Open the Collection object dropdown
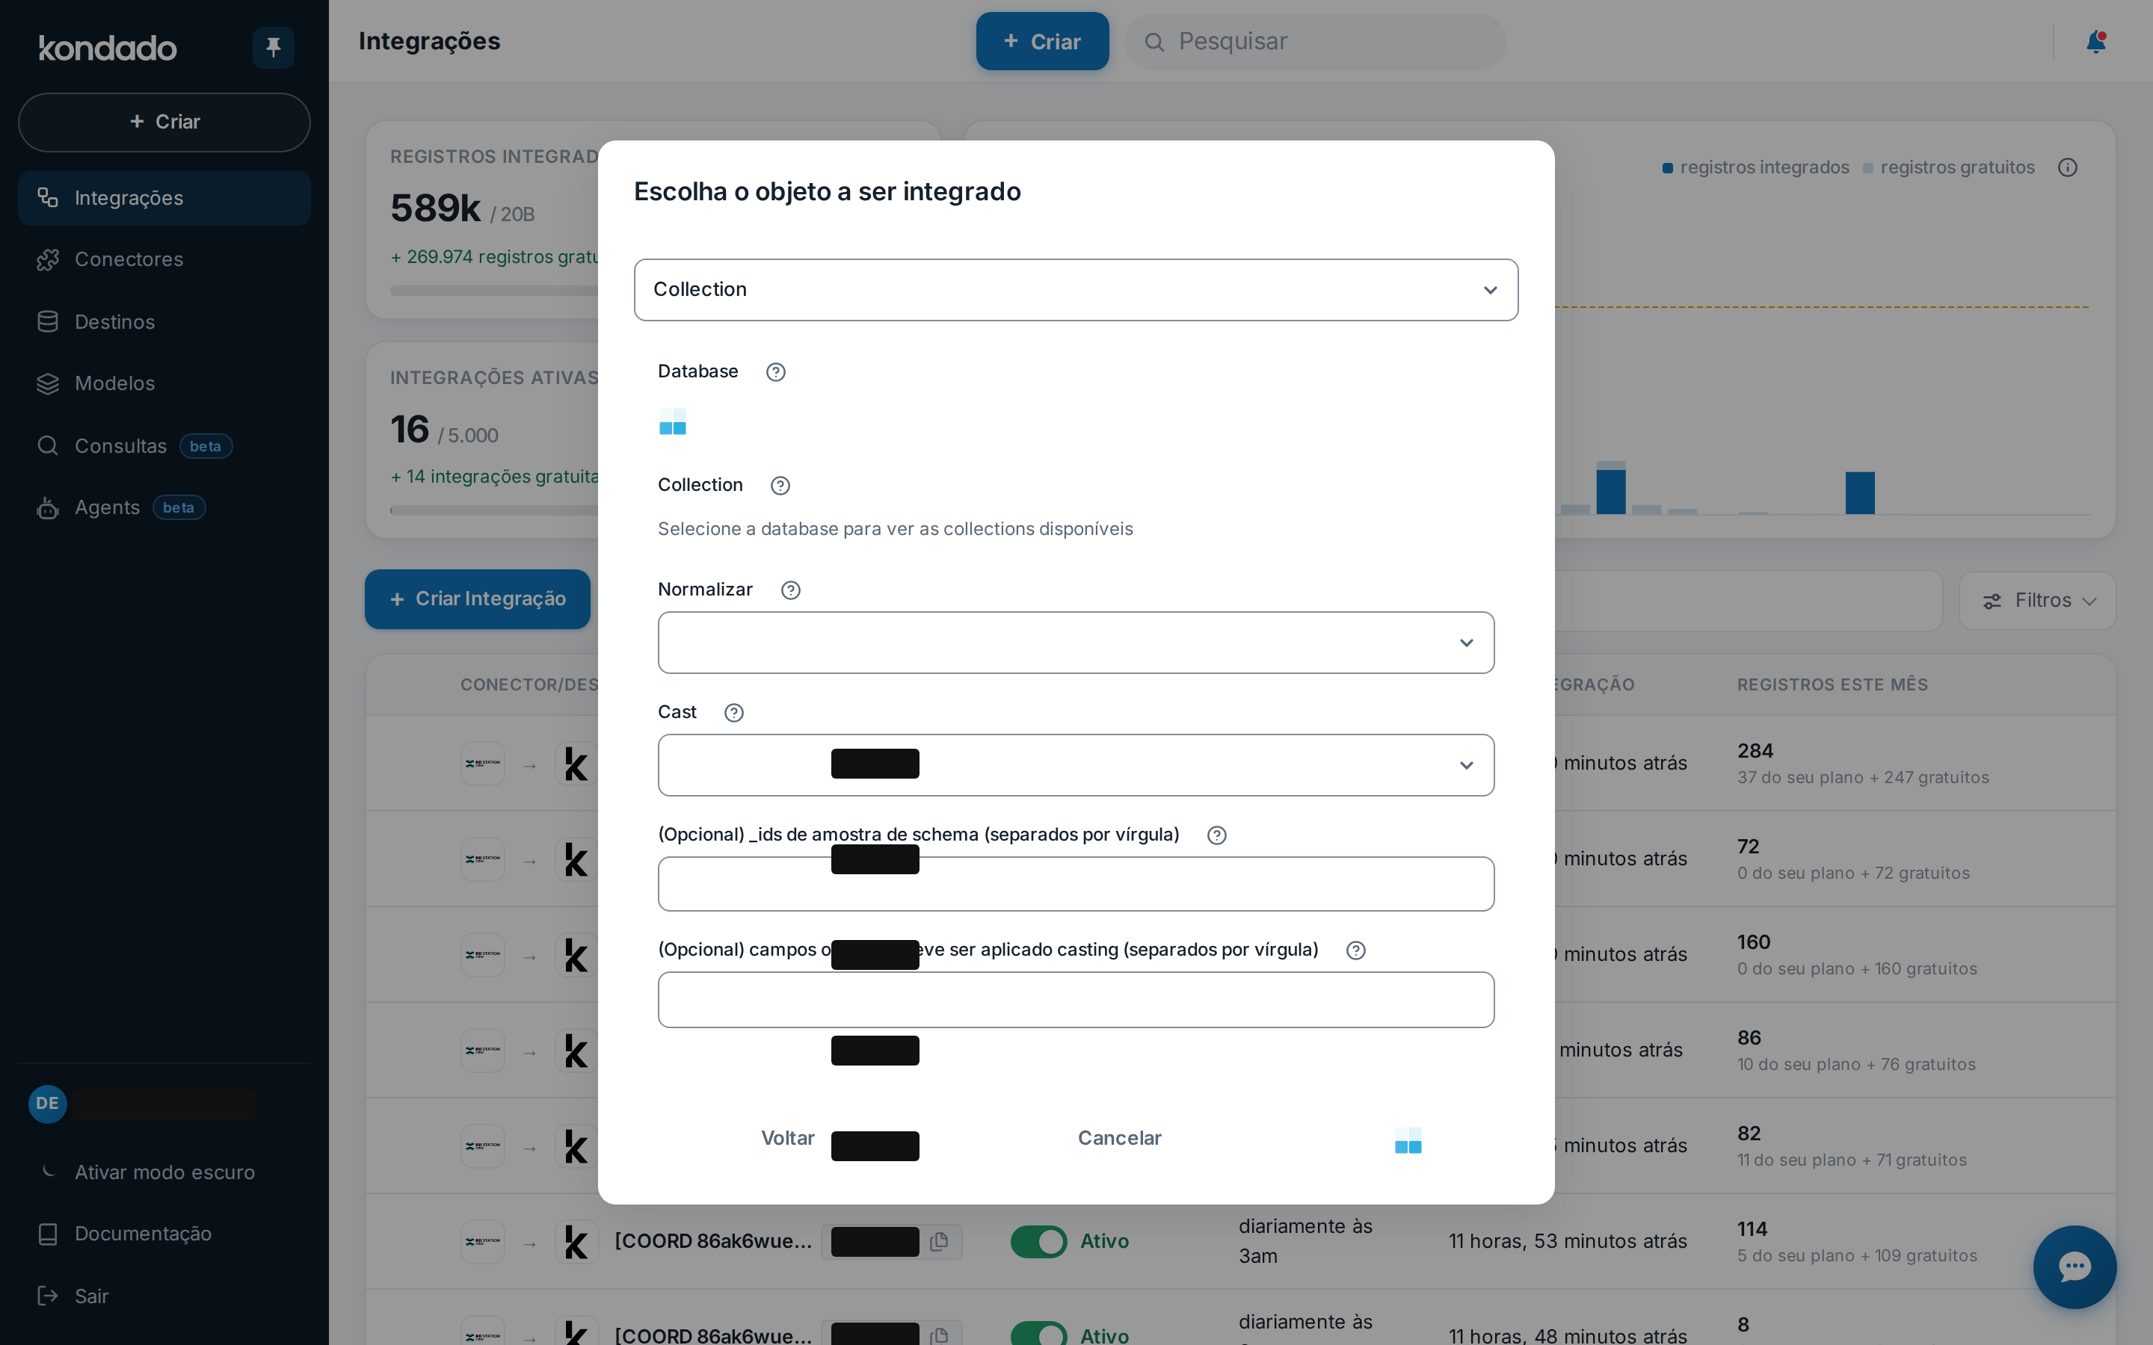 pos(1076,290)
